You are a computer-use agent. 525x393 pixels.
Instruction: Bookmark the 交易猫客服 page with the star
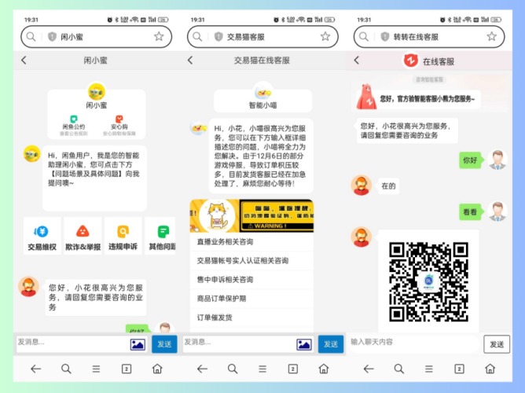click(325, 36)
